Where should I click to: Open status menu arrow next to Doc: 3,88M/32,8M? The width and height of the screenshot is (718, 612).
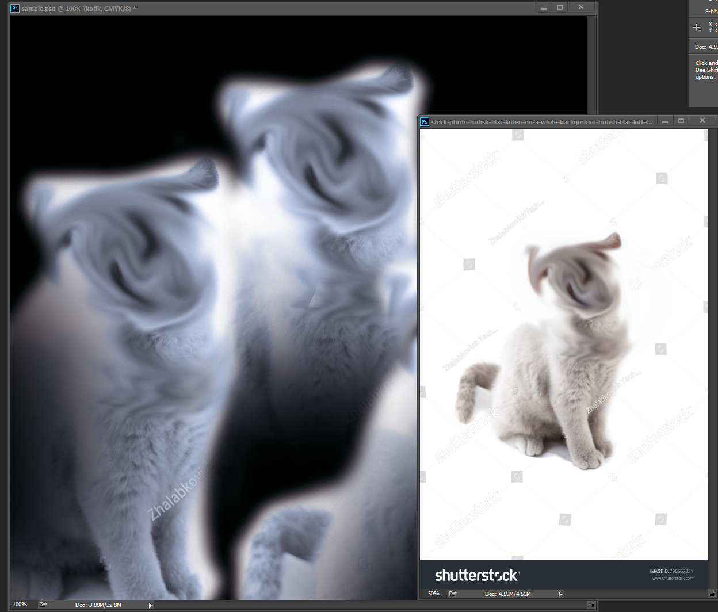coord(151,605)
